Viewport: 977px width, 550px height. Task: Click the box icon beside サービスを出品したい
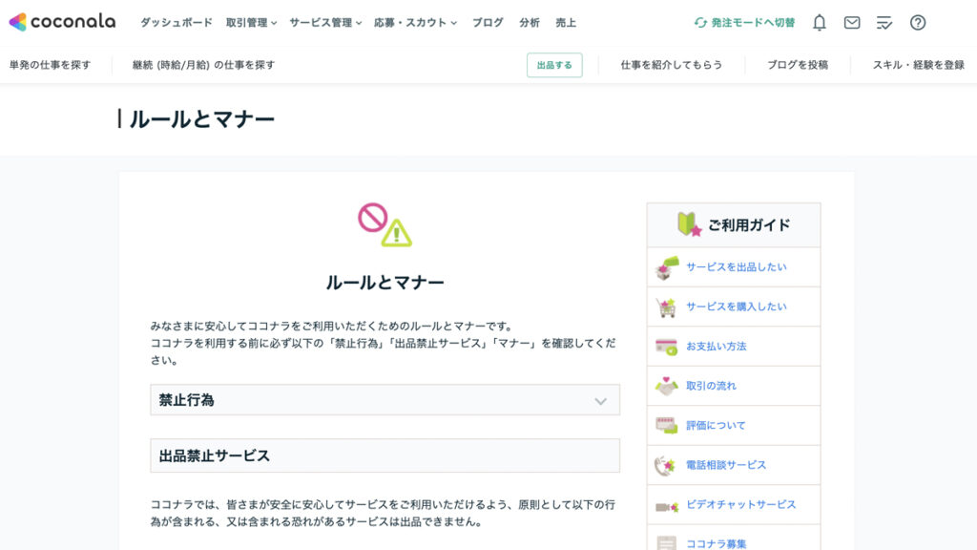667,267
